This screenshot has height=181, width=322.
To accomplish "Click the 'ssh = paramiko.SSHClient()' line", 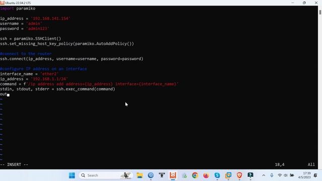I will 31,39.
